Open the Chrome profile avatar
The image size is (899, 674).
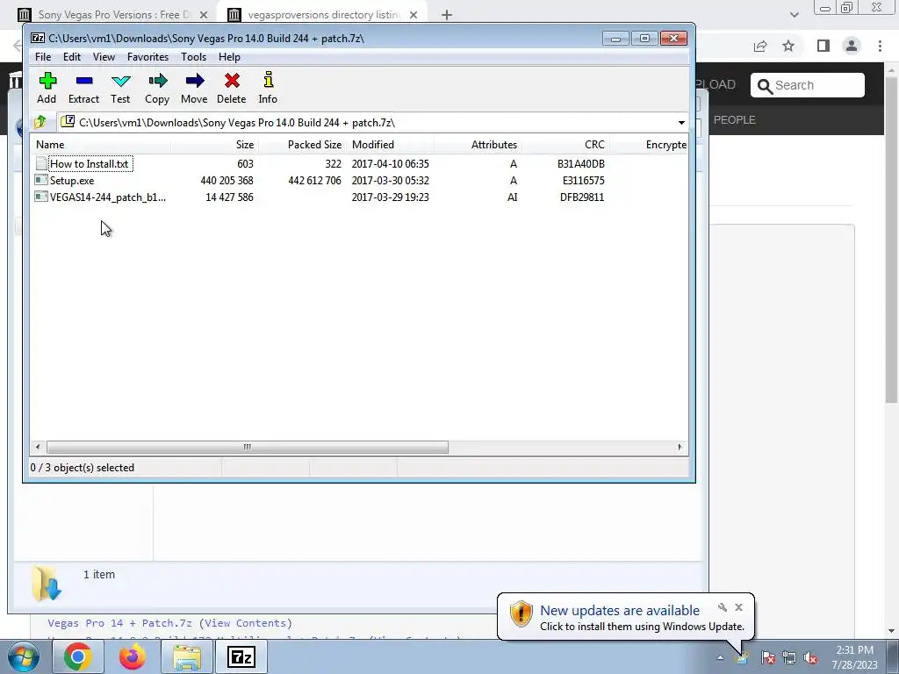click(x=852, y=46)
